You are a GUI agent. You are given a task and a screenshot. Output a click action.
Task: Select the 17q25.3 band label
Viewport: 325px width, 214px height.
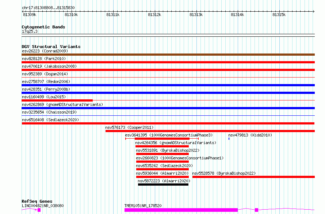(x=30, y=31)
